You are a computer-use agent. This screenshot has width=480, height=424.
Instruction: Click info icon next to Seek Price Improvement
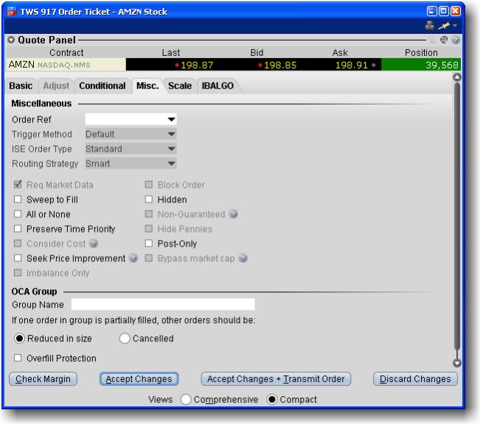(133, 258)
